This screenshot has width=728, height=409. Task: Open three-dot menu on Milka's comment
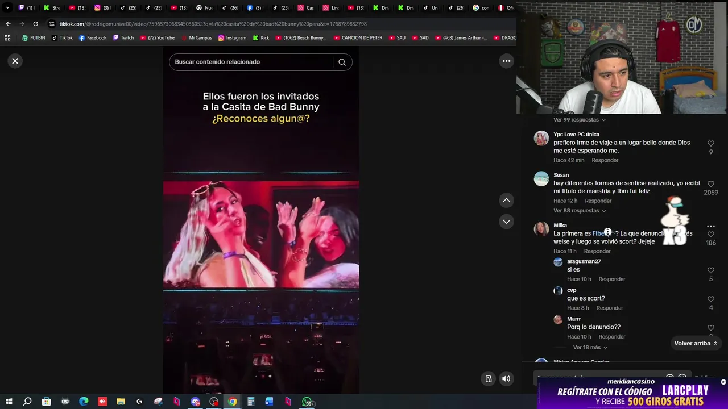coord(710,226)
